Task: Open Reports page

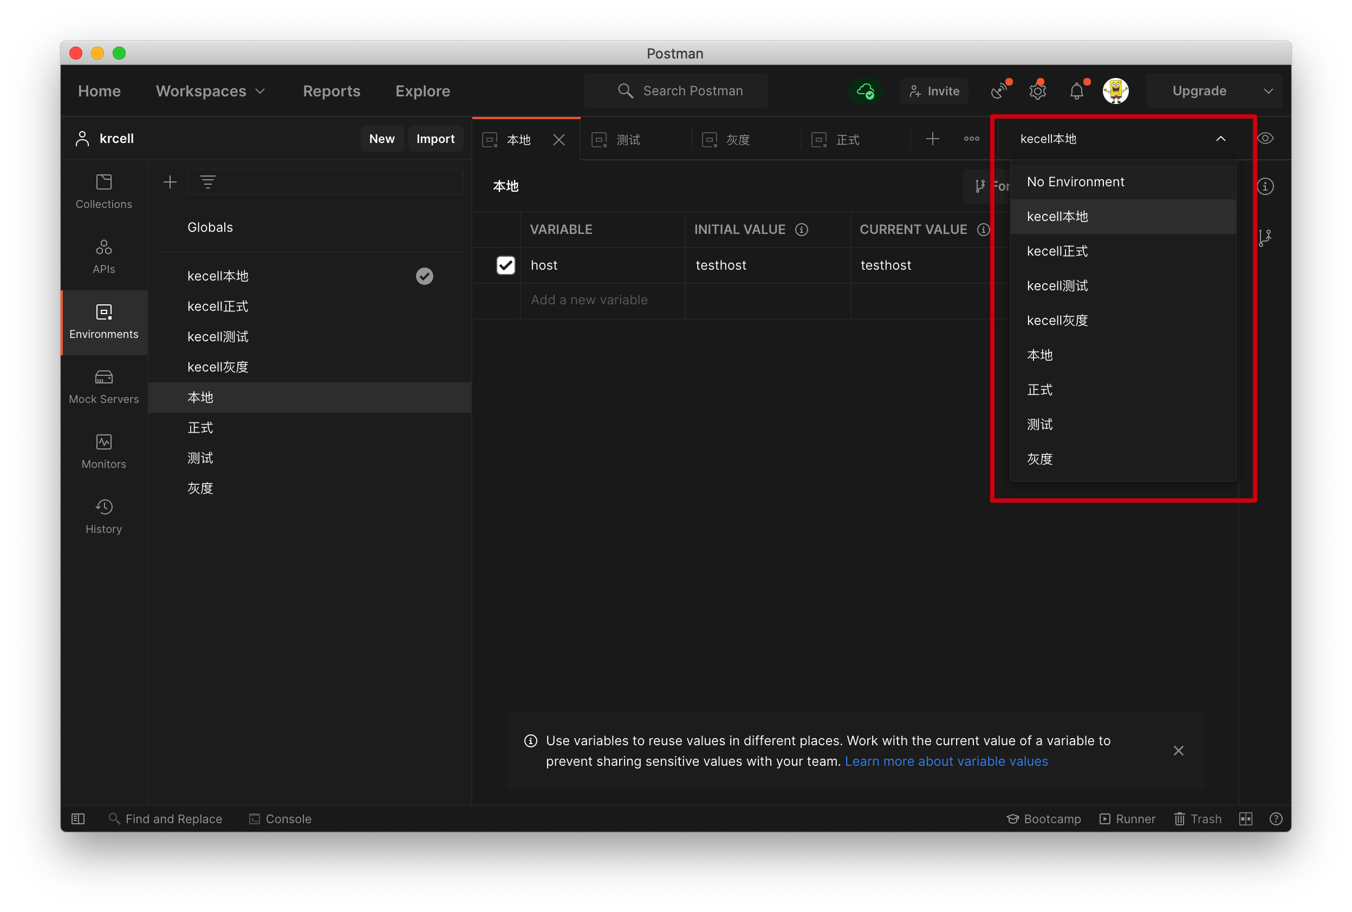Action: [331, 91]
